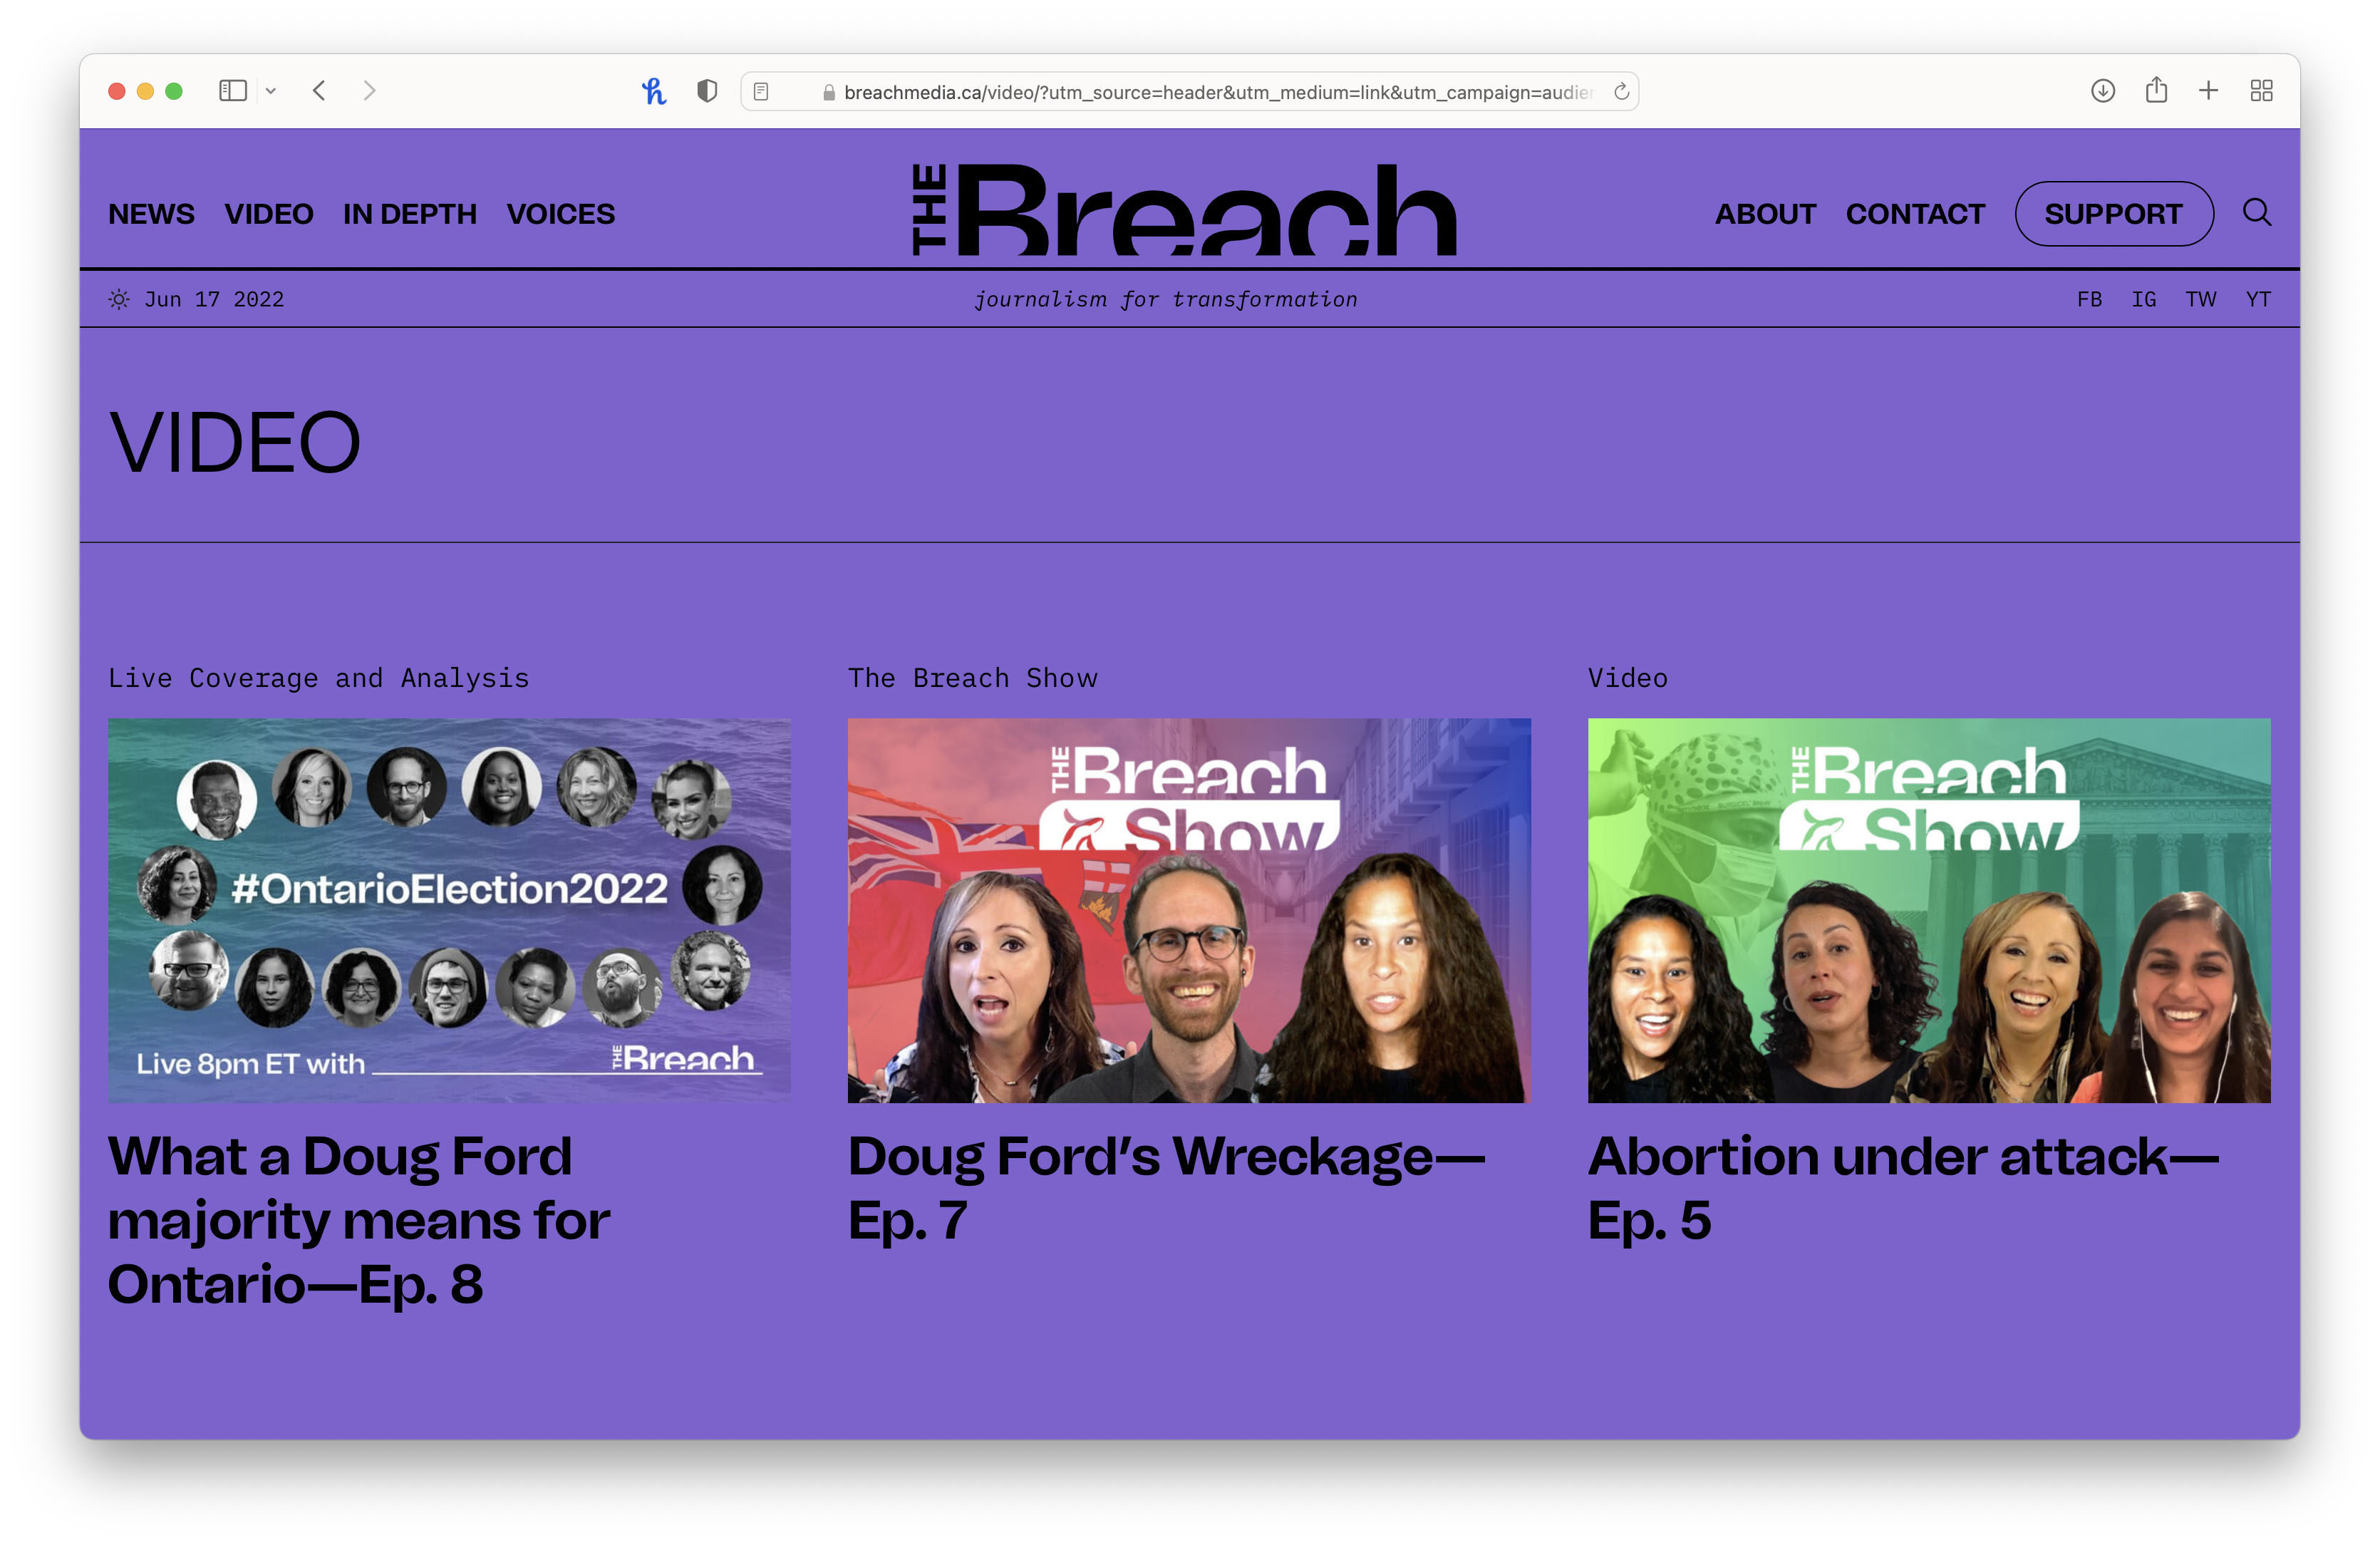Image resolution: width=2380 pixels, height=1545 pixels.
Task: Click the Safari sidebar toggle icon
Action: [232, 91]
